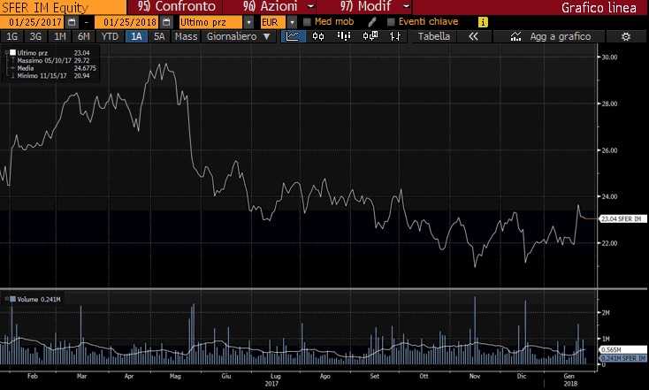
Task: Click the EUR currency field
Action: (272, 22)
